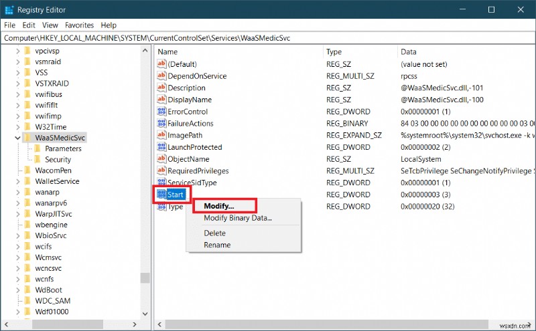Click the wbengine folder icon
The image size is (536, 331).
27,225
